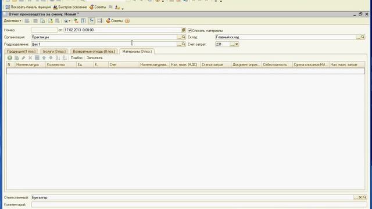Open Организация record via its magnifier icon
The width and height of the screenshot is (372, 209).
(x=184, y=37)
